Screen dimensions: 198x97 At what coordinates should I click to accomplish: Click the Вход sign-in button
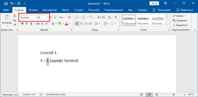(154, 3)
